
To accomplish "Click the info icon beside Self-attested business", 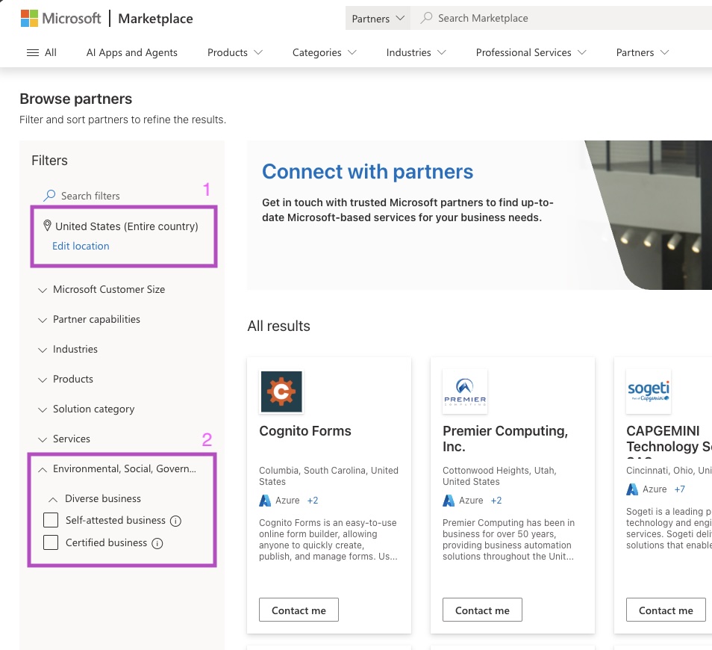I will tap(175, 521).
